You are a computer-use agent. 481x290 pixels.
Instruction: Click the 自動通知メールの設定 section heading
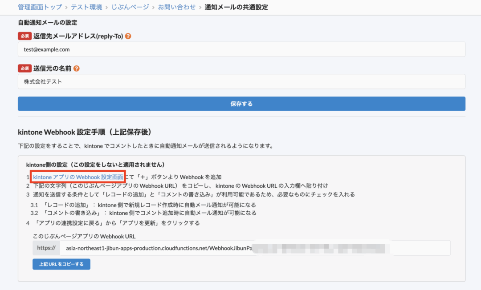click(47, 23)
